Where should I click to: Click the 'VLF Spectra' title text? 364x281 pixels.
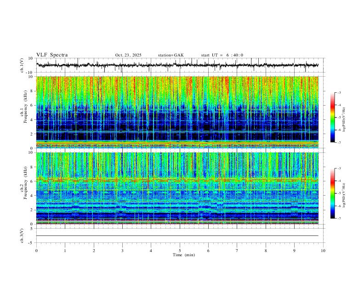[52, 55]
